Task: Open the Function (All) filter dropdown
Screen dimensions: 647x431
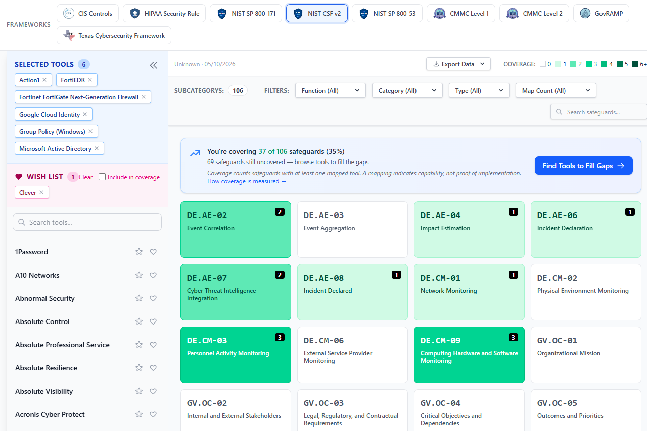Action: (331, 91)
